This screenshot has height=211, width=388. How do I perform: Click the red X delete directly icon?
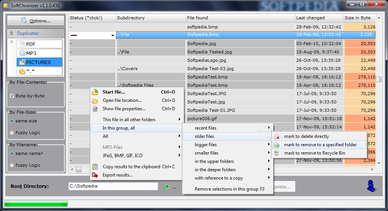pos(277,136)
